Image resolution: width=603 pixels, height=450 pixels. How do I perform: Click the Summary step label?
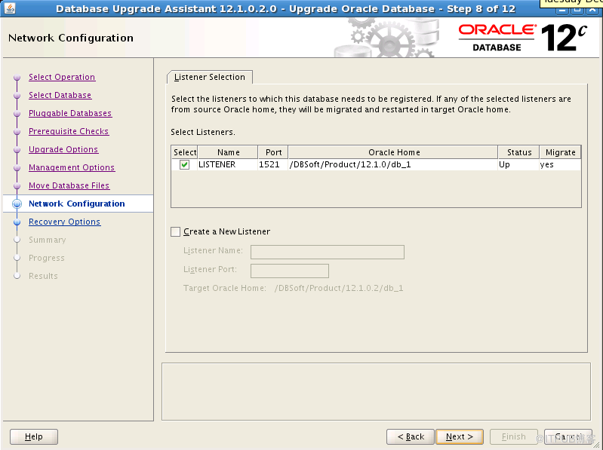[48, 240]
